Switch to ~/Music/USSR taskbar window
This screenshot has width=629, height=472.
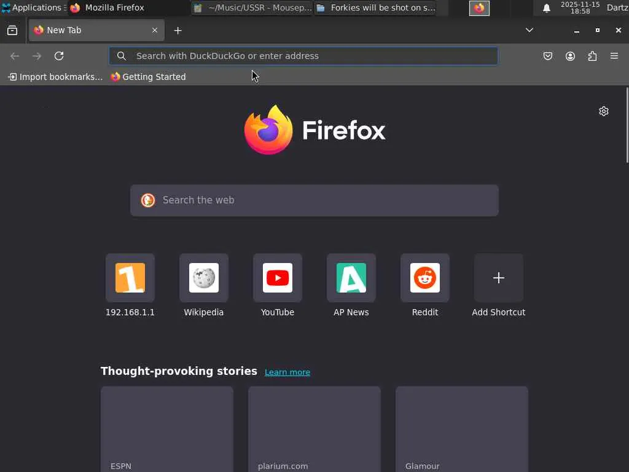252,7
